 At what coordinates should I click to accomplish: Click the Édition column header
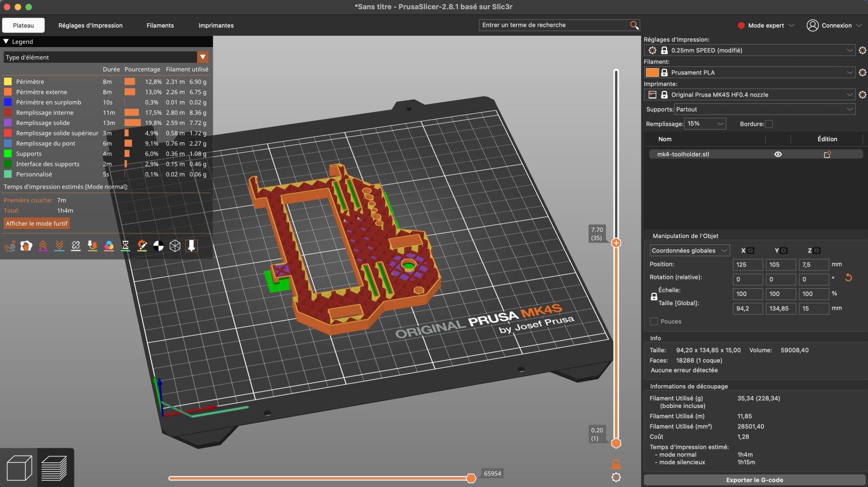coord(827,139)
